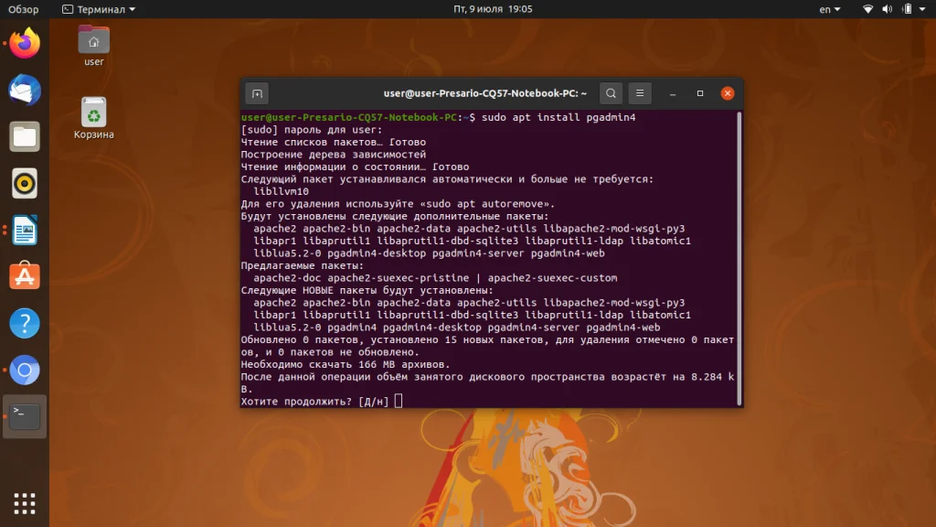The height and width of the screenshot is (527, 936).
Task: Open a new terminal tab
Action: [255, 92]
